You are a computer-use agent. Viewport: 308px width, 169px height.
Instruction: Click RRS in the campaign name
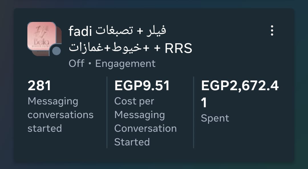pyautogui.click(x=179, y=49)
